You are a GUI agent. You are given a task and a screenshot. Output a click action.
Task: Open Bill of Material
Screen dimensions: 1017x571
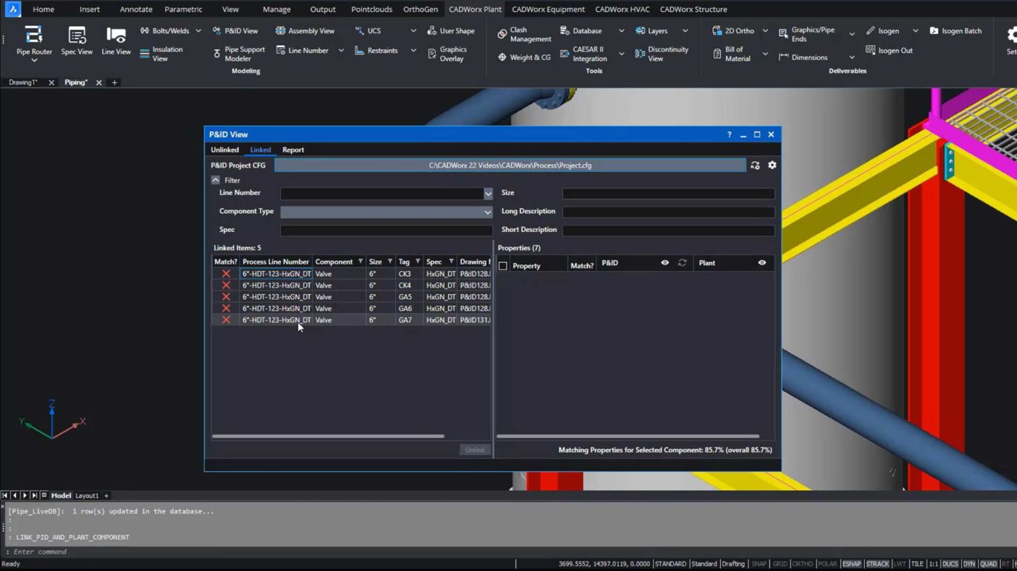point(732,54)
